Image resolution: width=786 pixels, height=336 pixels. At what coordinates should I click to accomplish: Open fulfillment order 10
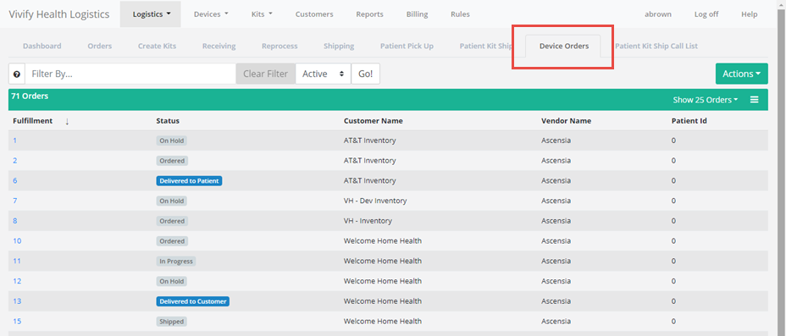17,240
